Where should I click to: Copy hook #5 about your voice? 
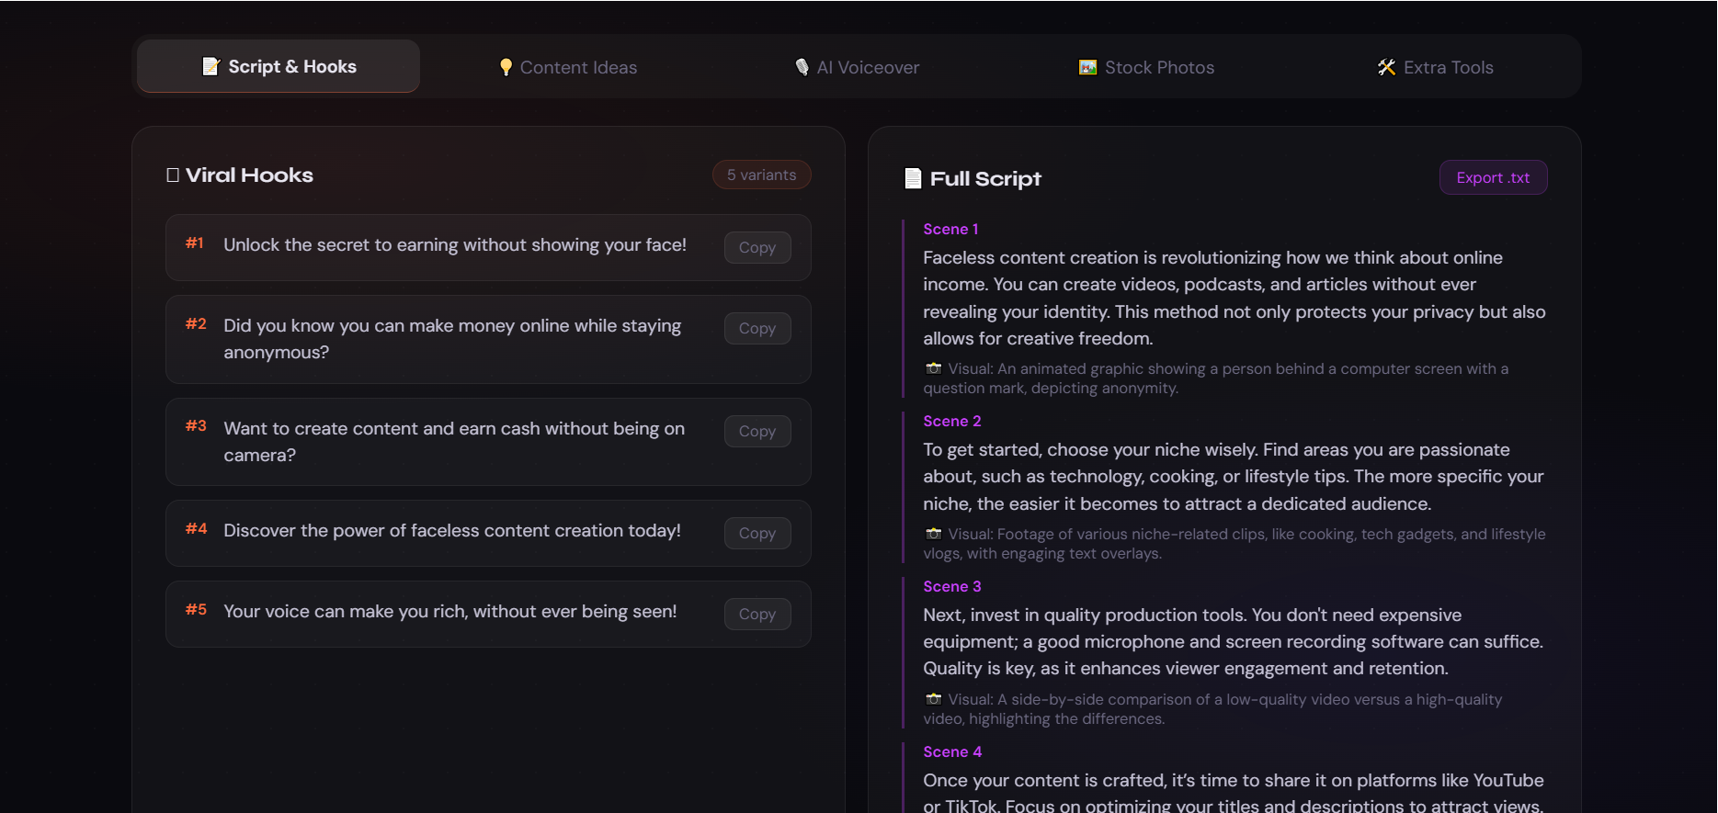[757, 614]
